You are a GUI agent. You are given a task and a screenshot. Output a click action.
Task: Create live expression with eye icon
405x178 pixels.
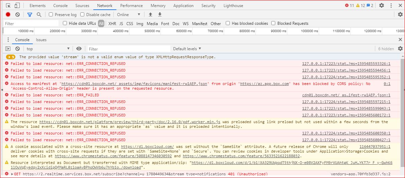pyautogui.click(x=79, y=49)
